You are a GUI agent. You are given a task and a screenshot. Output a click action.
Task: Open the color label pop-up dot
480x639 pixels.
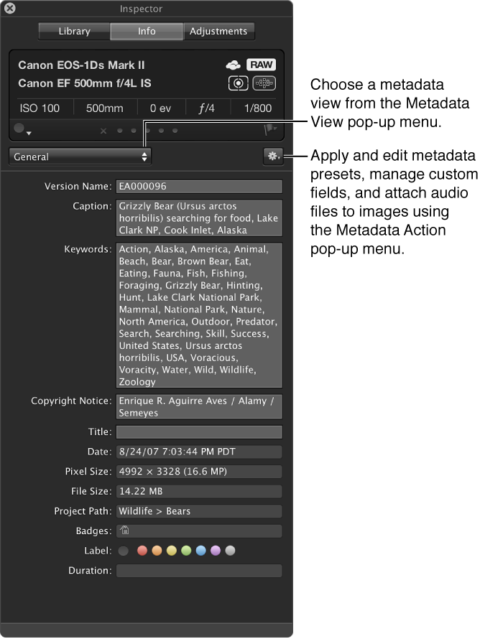[22, 129]
